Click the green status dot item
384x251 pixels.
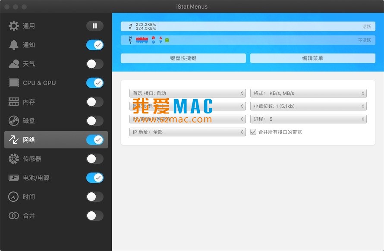pyautogui.click(x=167, y=40)
